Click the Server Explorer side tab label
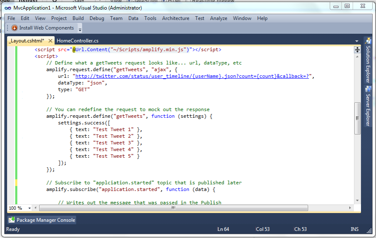 [368, 110]
